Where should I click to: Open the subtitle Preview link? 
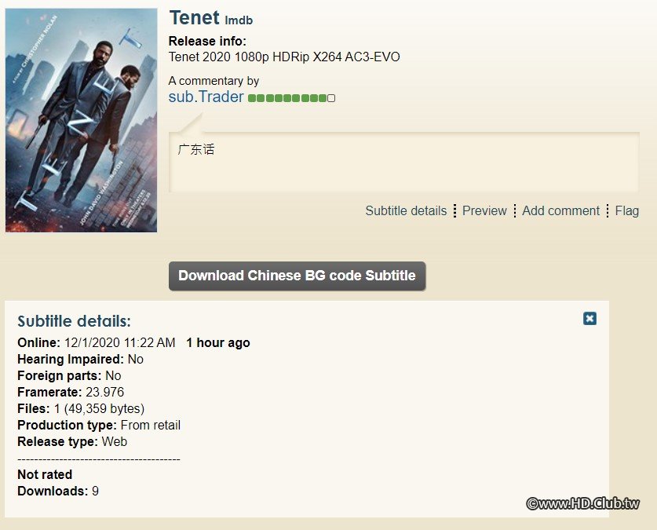click(x=484, y=210)
